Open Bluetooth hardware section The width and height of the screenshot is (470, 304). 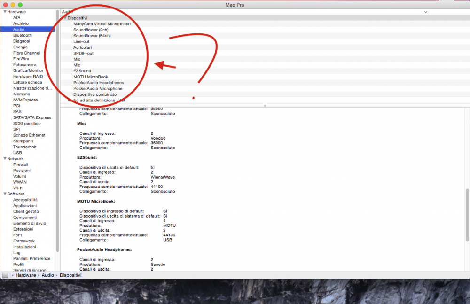[23, 35]
